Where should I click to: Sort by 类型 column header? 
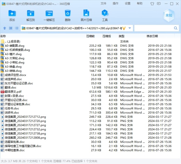[x=121, y=36]
